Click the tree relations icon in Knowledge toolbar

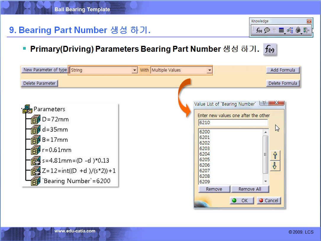[x=290, y=30]
